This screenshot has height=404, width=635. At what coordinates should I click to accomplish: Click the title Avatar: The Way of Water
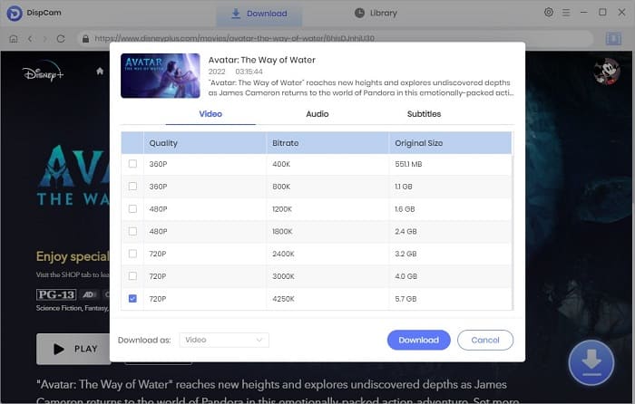coord(261,60)
